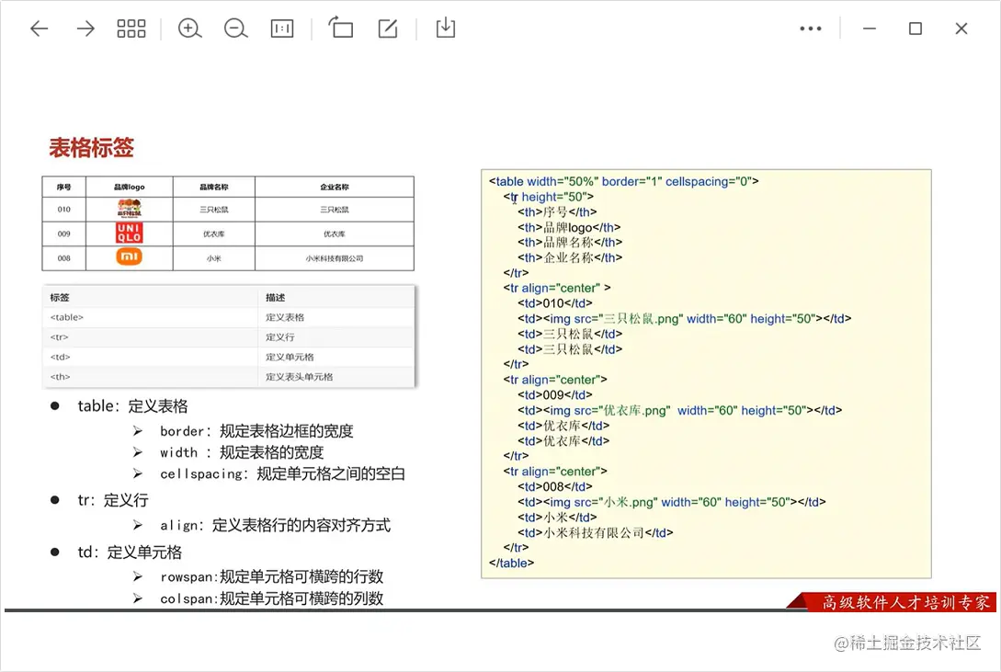Click the 序号 table header cell

pyautogui.click(x=63, y=187)
